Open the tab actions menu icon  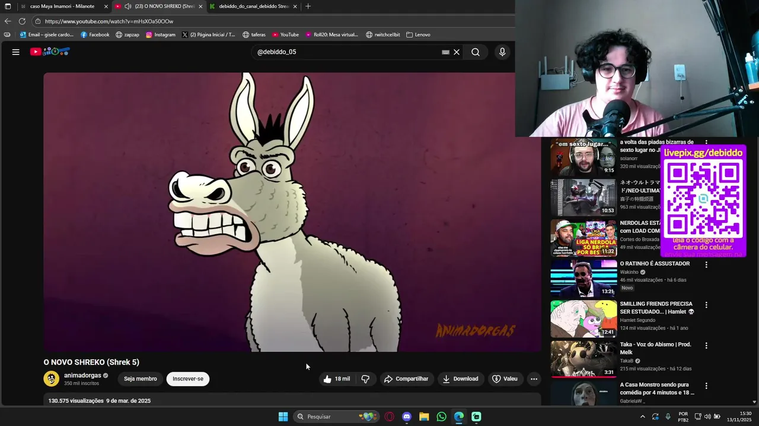(8, 7)
